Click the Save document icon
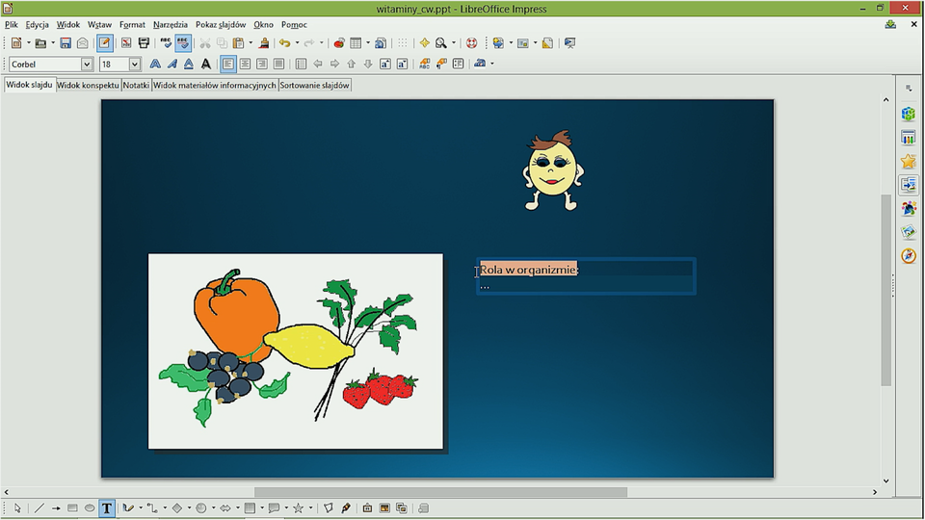925x520 pixels. tap(66, 43)
